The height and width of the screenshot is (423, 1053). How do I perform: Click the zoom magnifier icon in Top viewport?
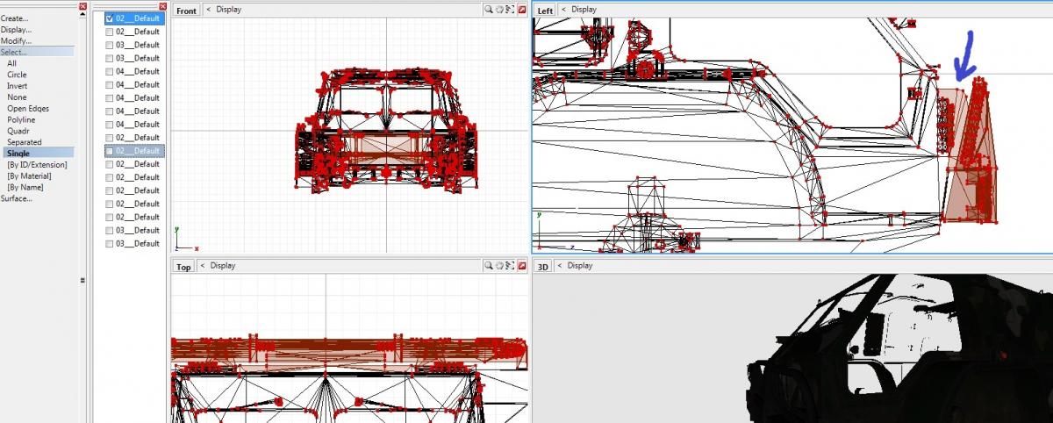pos(488,265)
